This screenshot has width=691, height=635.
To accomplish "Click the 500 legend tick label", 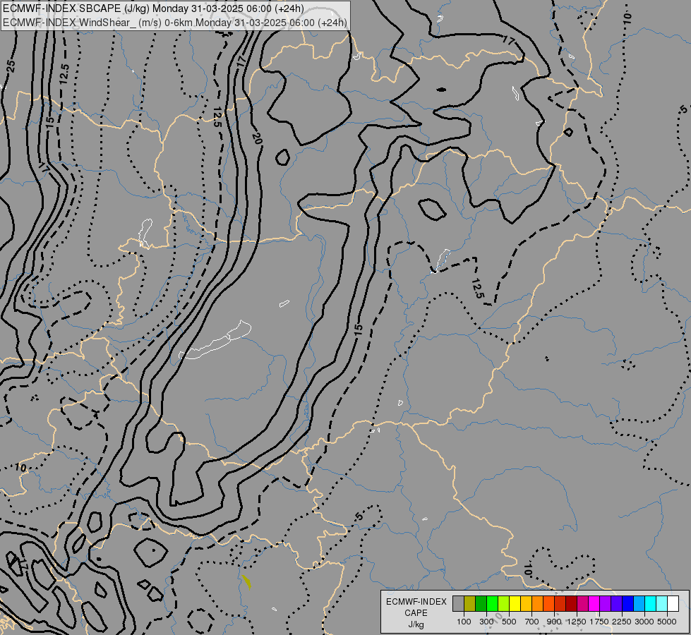I will click(x=509, y=622).
